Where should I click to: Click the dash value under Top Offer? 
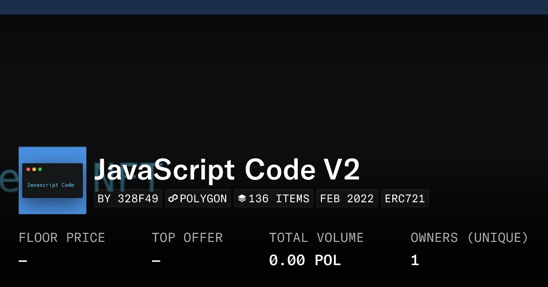(x=156, y=261)
